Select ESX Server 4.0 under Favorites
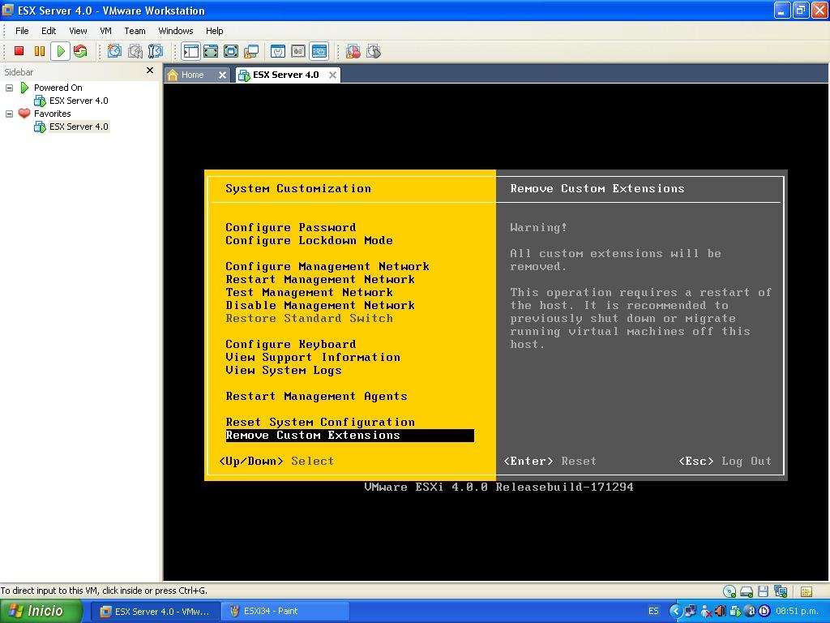This screenshot has width=830, height=623. pos(79,127)
